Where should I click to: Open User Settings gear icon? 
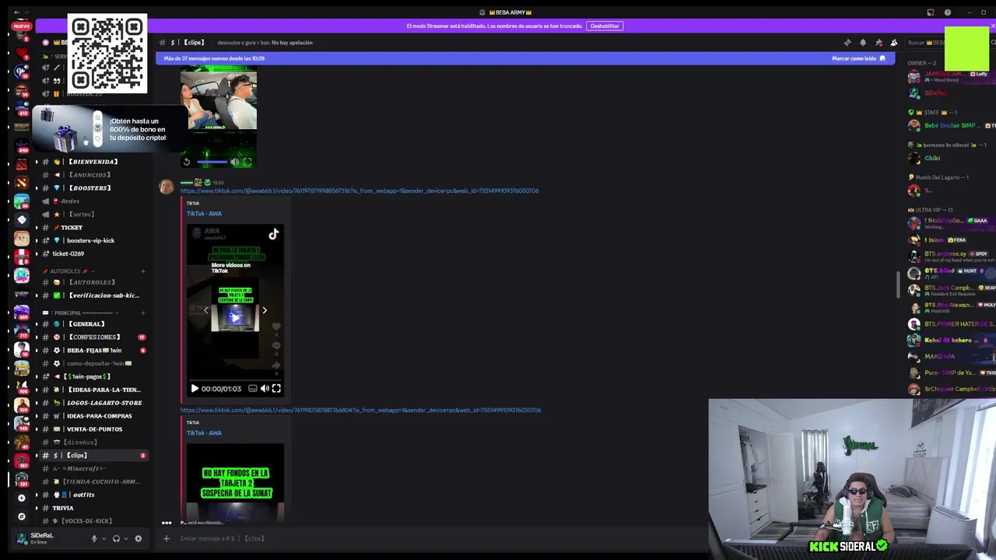tap(139, 538)
